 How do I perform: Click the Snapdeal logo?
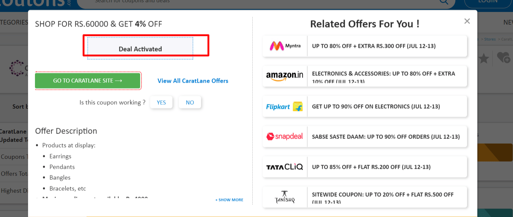click(x=285, y=136)
